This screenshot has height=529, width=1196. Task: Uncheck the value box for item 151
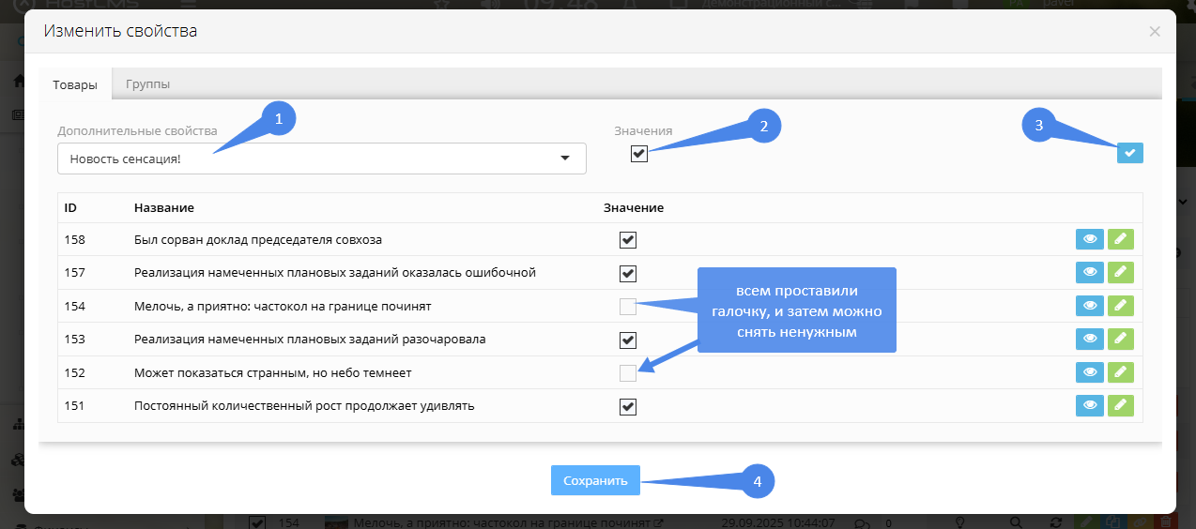pyautogui.click(x=628, y=406)
